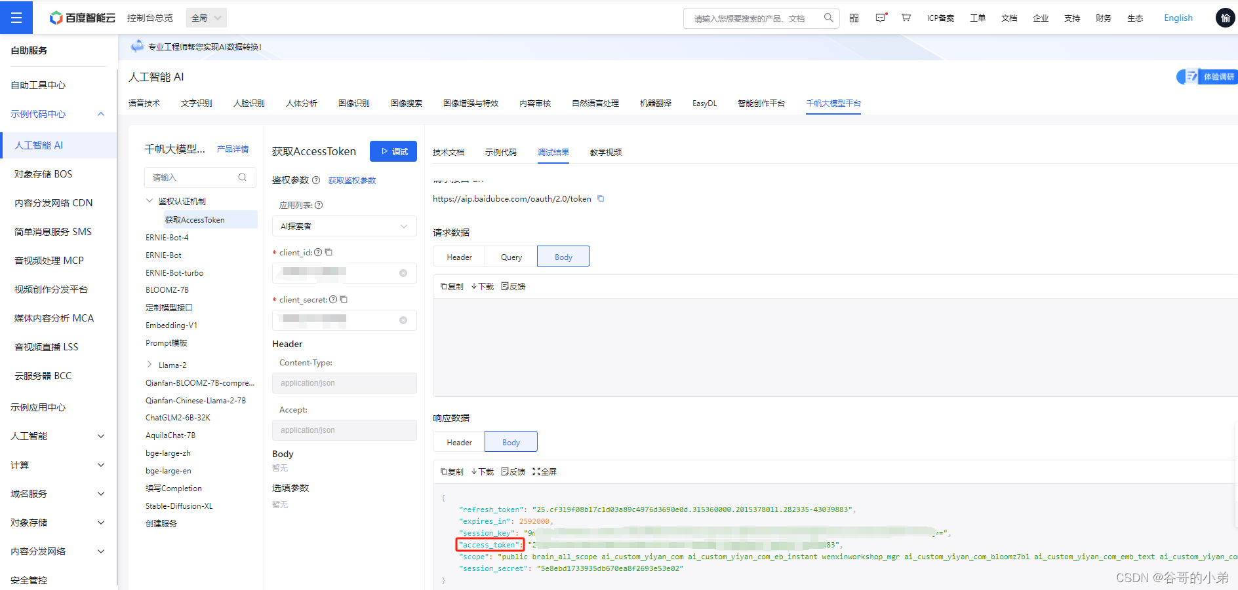
Task: Expand the 内容分发网络 sidebar group
Action: click(101, 551)
